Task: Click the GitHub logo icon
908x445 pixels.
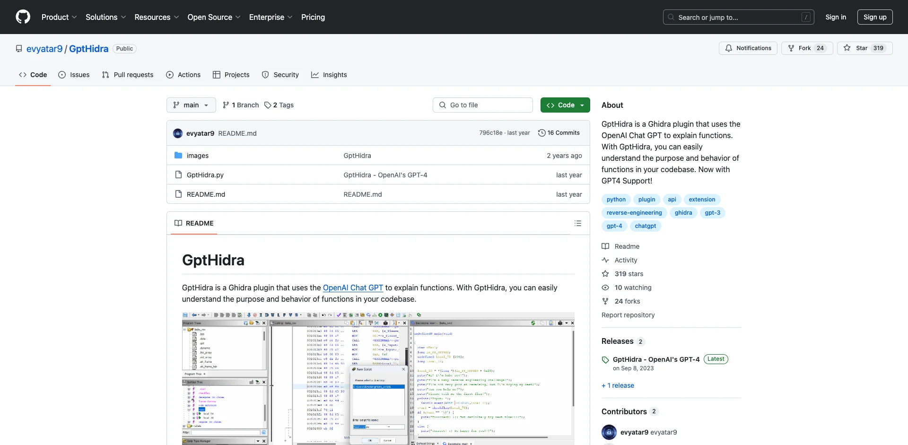Action: tap(23, 17)
